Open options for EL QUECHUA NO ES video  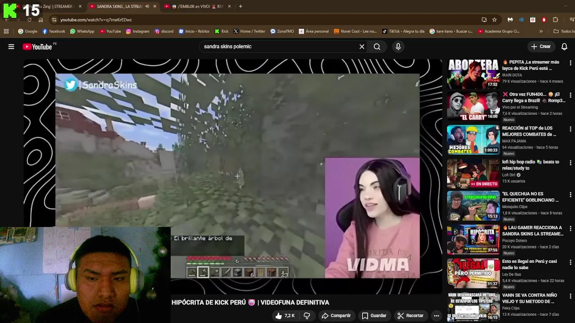pos(570,195)
